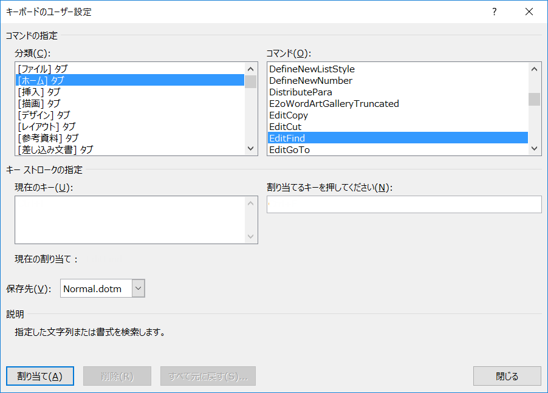Close the keyboard customization dialog window
The width and height of the screenshot is (548, 393).
pyautogui.click(x=529, y=12)
